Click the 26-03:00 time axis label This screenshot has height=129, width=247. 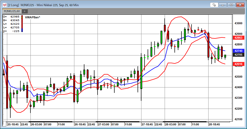point(36,124)
